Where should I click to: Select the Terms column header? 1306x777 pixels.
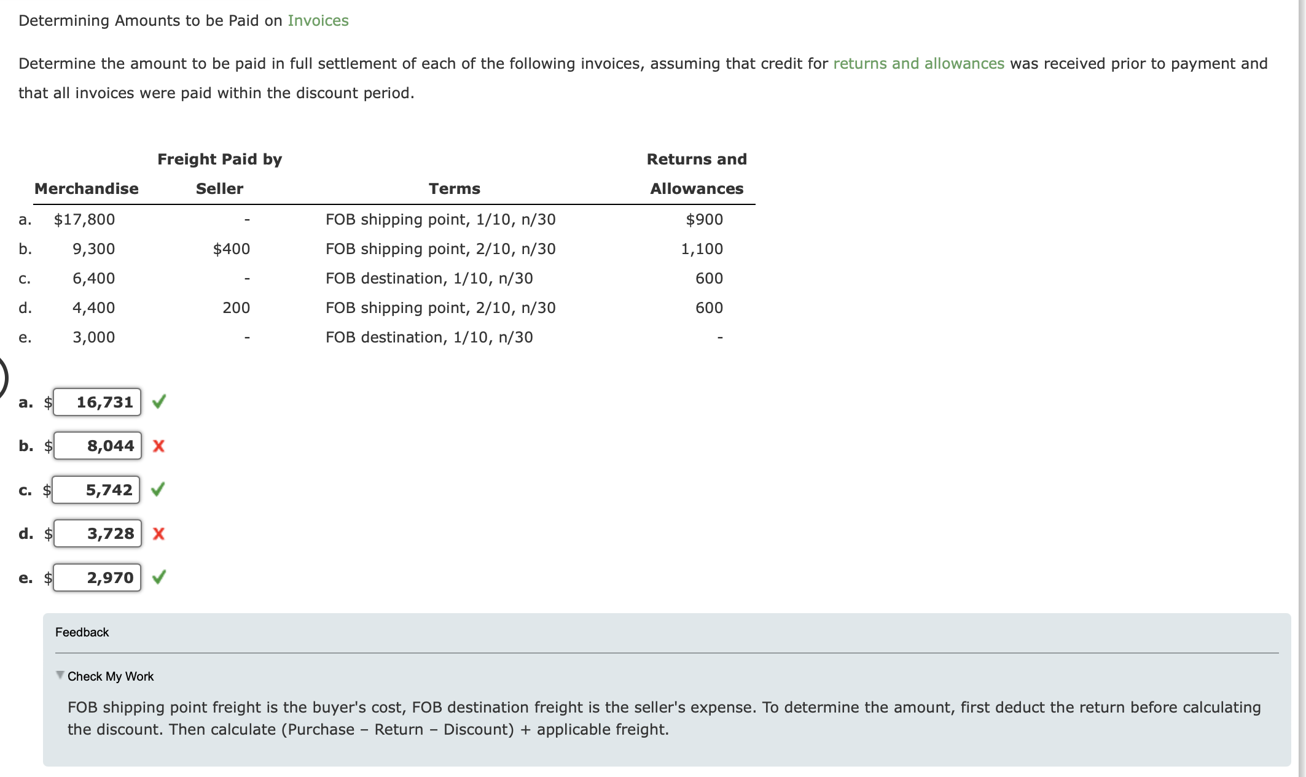coord(455,188)
